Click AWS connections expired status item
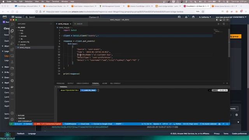The height and width of the screenshot is (140, 249). (48, 124)
